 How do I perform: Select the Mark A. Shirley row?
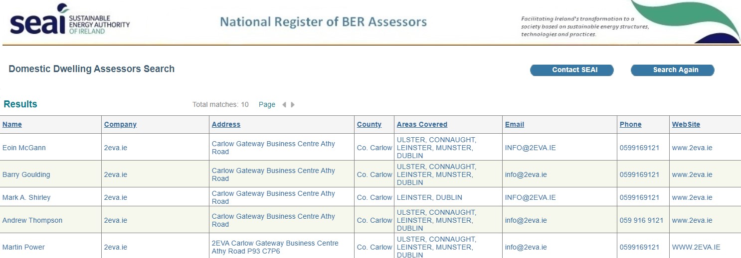370,197
